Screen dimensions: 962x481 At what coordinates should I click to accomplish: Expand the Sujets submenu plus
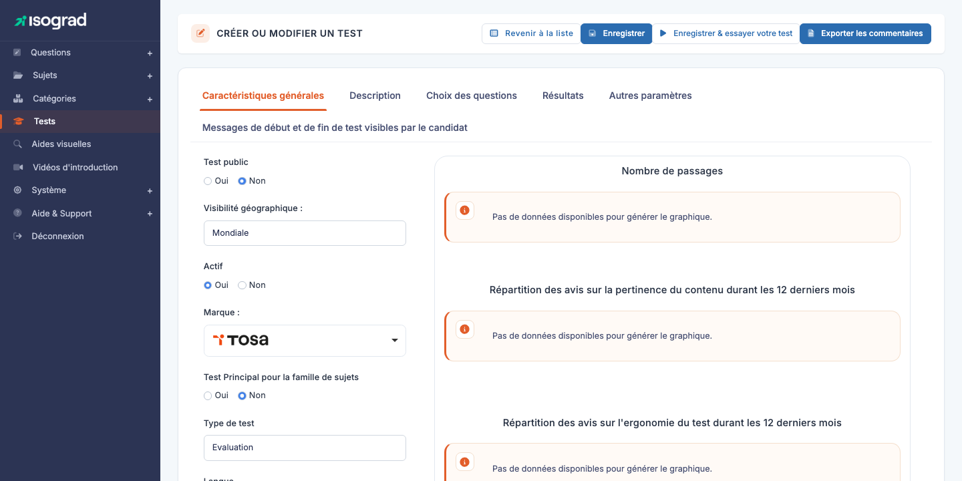pos(150,76)
